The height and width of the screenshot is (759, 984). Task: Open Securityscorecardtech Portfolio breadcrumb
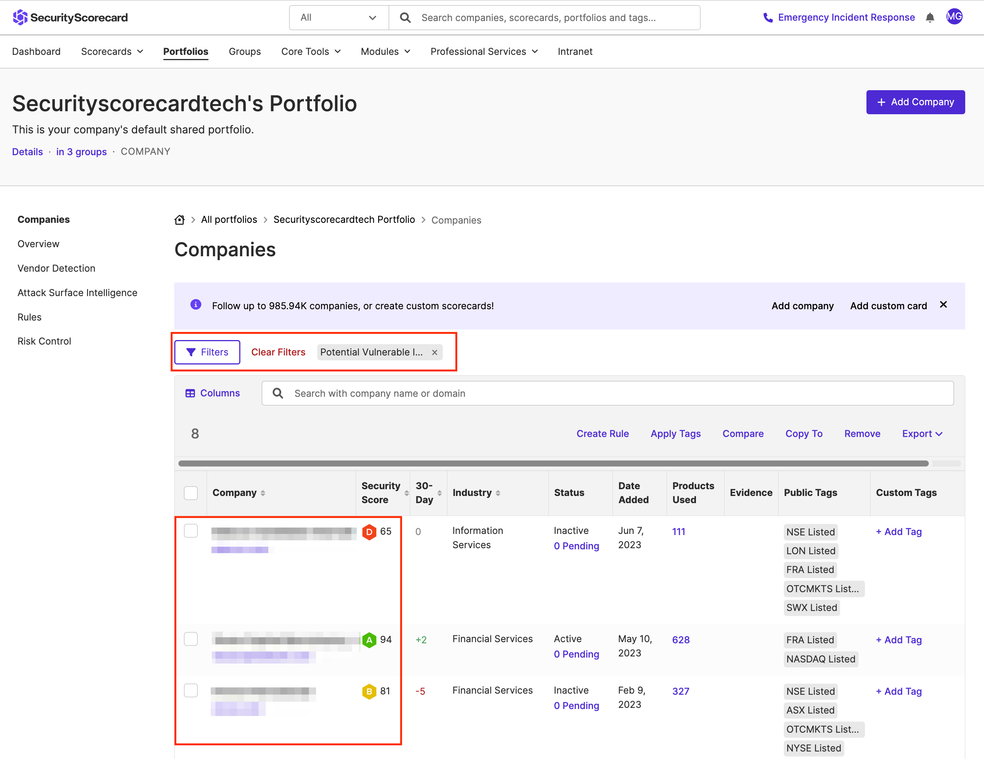[x=344, y=219]
